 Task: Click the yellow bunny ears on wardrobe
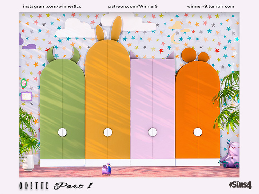coord(109,29)
